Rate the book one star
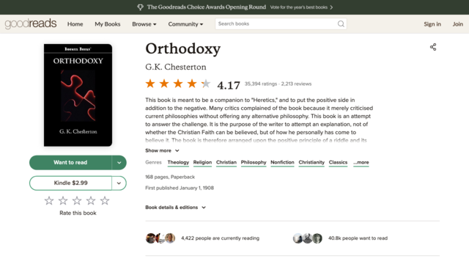469x264 pixels. [x=49, y=200]
